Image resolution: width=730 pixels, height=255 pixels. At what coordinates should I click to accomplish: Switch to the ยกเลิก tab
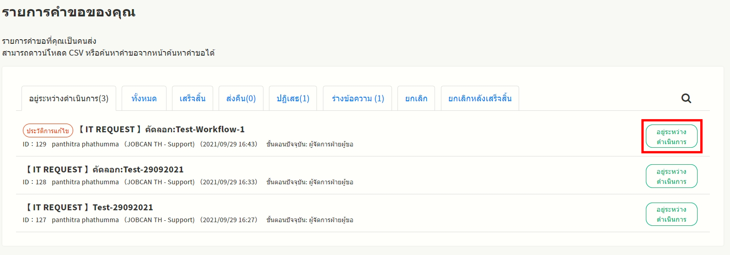click(416, 99)
